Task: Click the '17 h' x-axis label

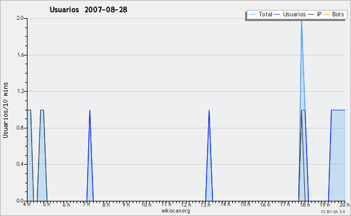Action: pos(285,204)
